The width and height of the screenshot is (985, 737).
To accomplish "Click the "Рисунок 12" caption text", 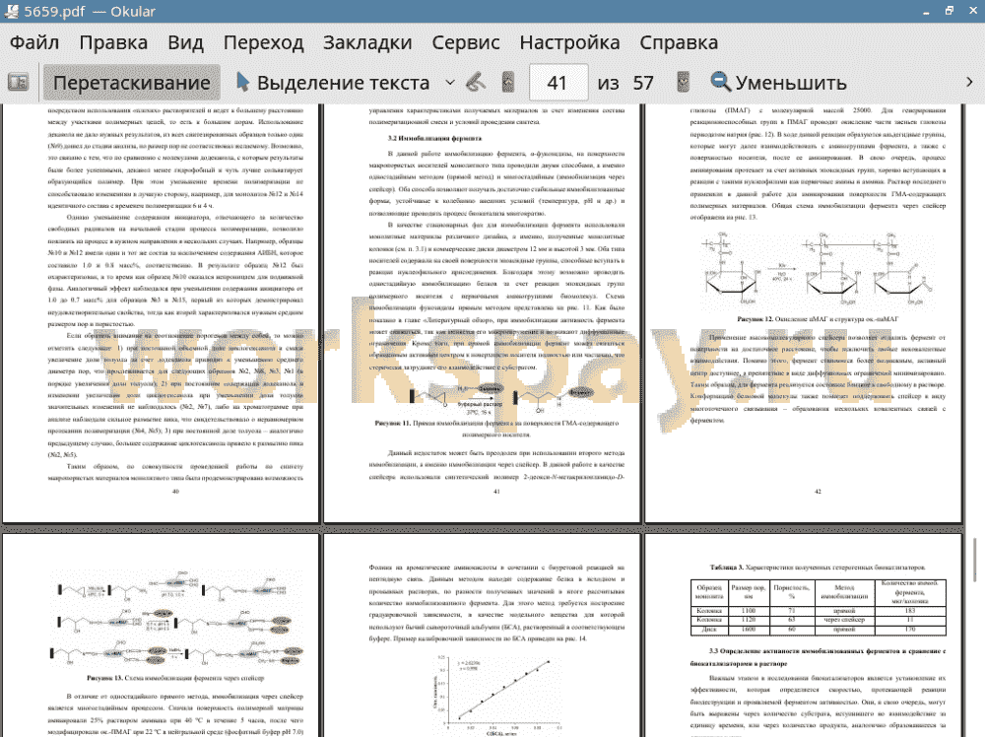I will pos(818,319).
